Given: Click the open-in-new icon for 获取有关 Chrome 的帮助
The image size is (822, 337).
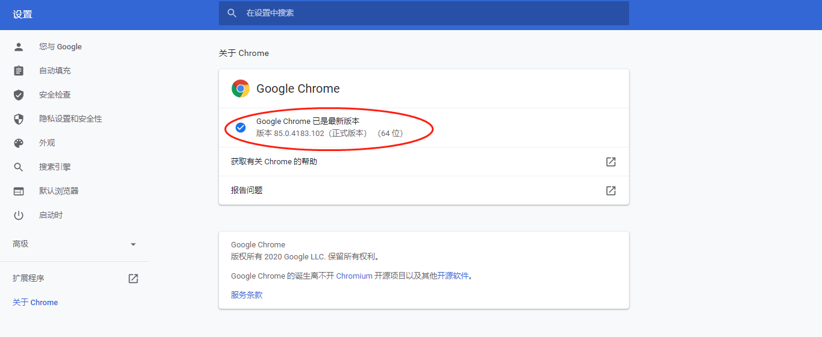Looking at the screenshot, I should [x=611, y=162].
